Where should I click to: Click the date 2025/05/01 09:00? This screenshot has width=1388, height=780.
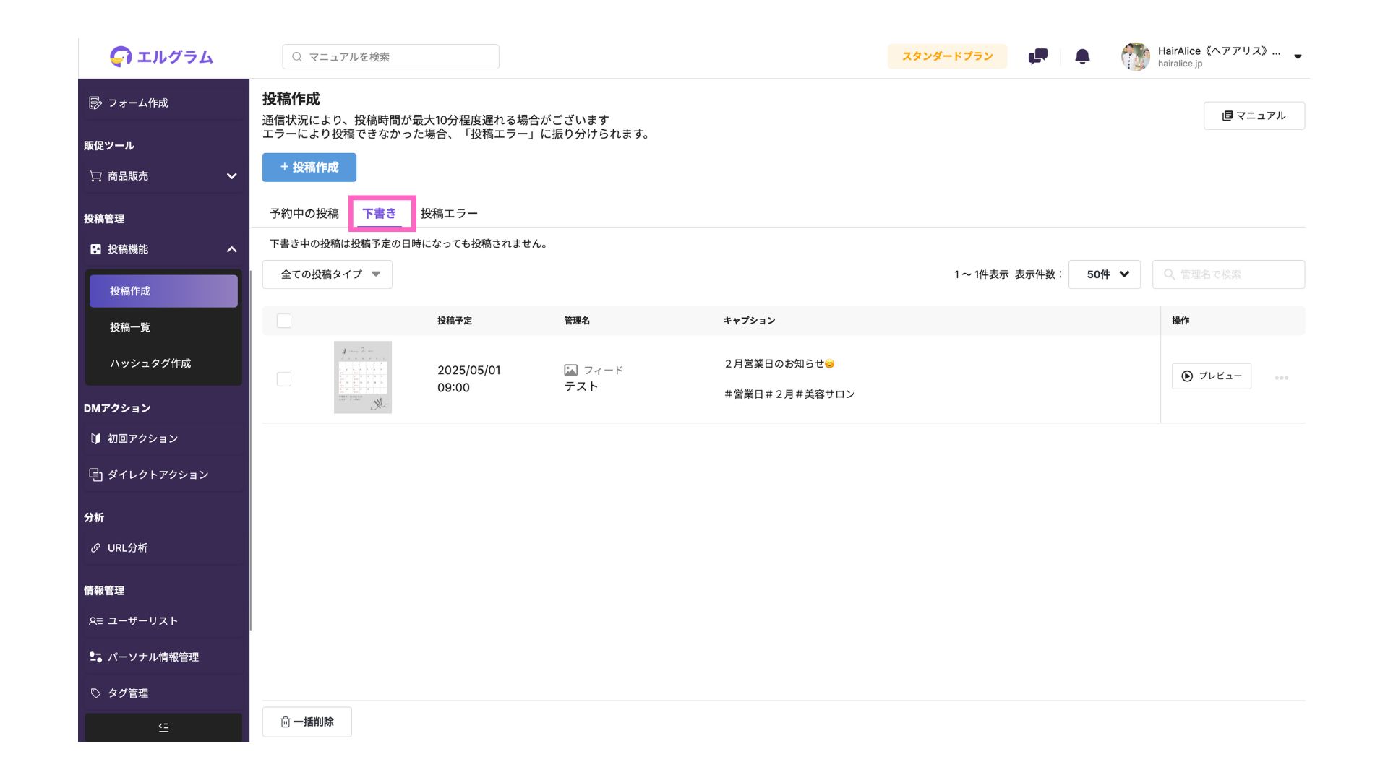coord(469,378)
